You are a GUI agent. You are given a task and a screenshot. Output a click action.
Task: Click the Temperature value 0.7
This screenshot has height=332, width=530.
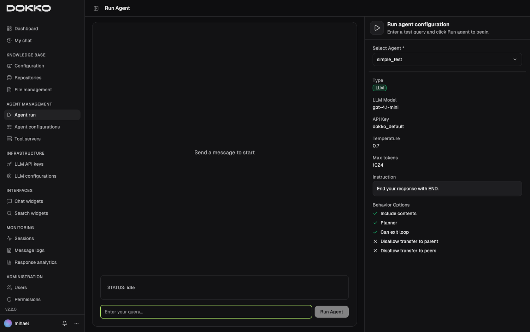[376, 146]
